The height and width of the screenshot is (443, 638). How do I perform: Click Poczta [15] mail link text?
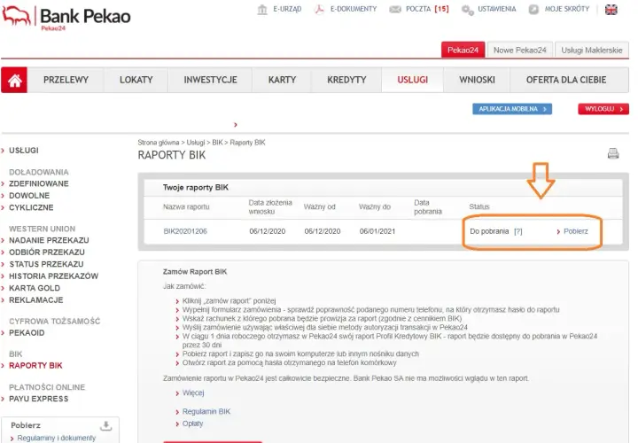427,9
